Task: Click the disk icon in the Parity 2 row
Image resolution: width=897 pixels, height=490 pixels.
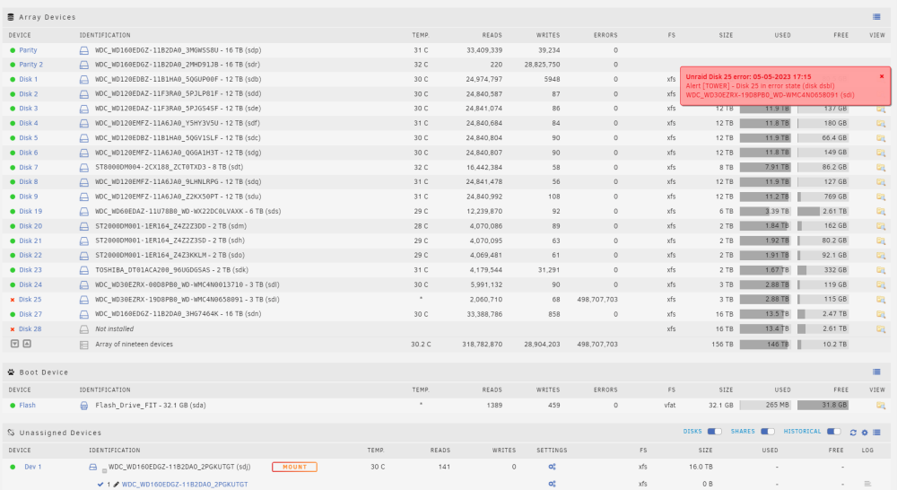Action: point(83,65)
